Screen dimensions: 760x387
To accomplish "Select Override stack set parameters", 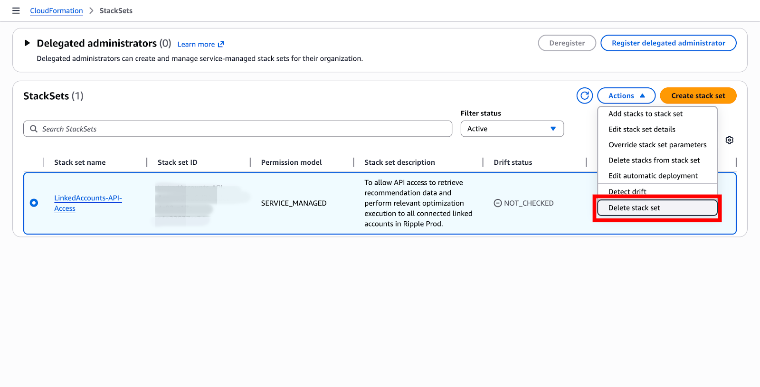I will coord(657,145).
